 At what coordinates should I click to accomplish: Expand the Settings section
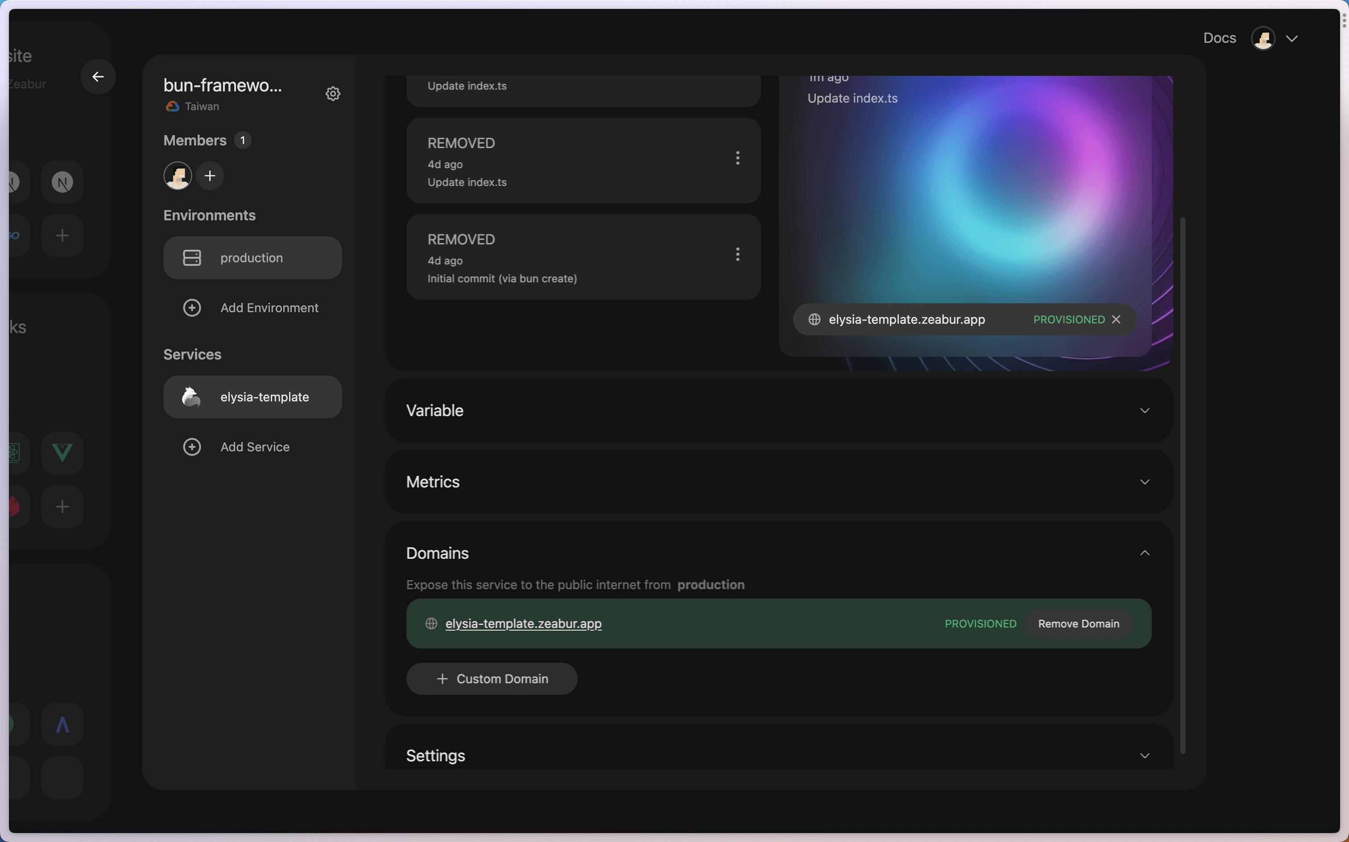coord(778,755)
